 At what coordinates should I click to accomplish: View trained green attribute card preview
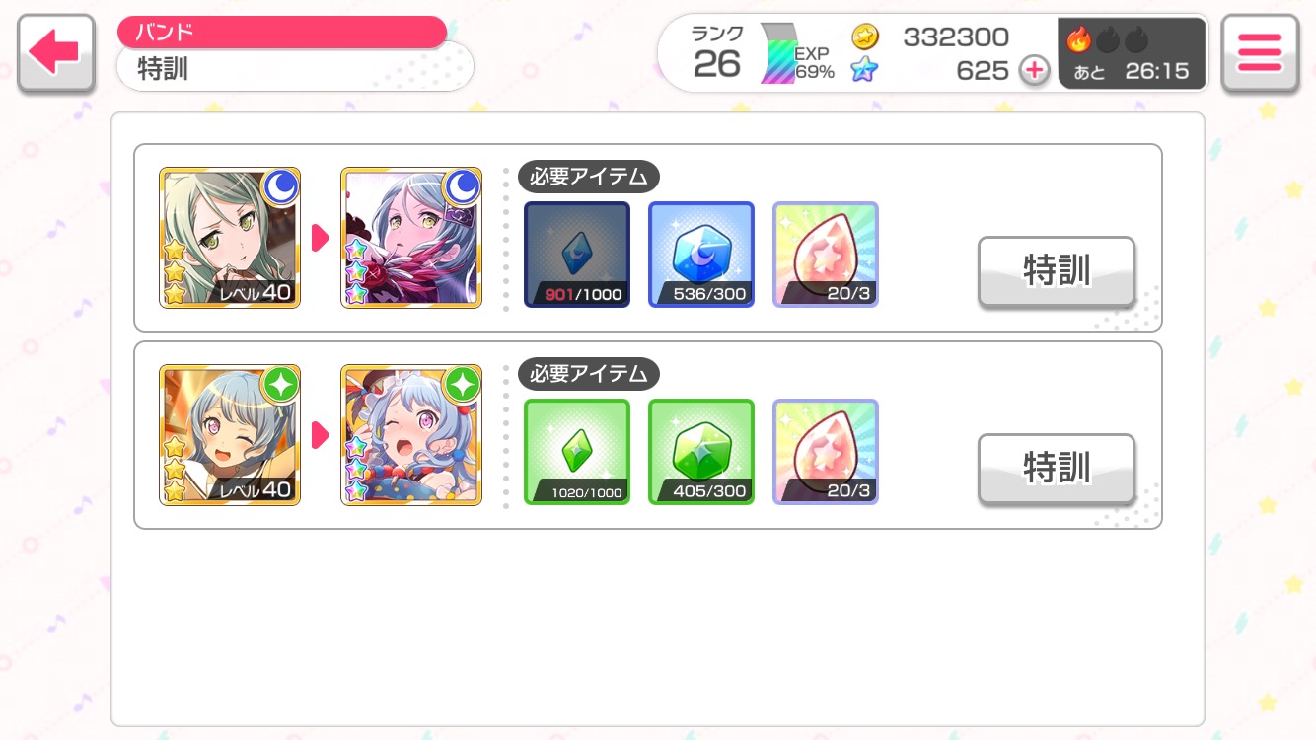tap(411, 435)
